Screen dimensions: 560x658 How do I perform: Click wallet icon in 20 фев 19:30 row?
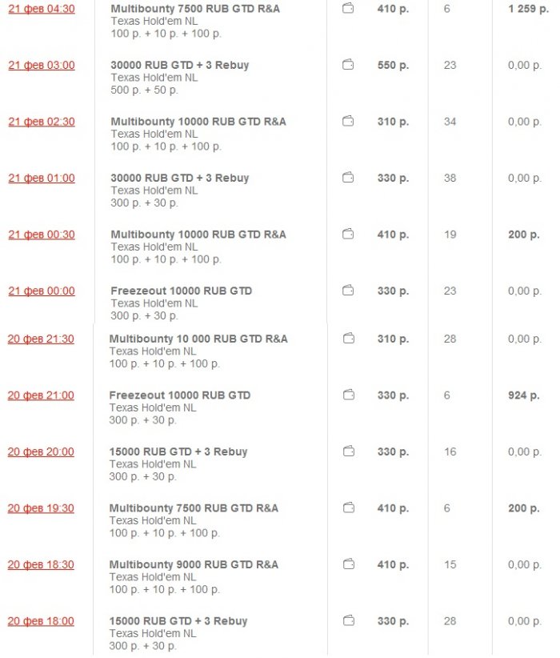pos(348,508)
